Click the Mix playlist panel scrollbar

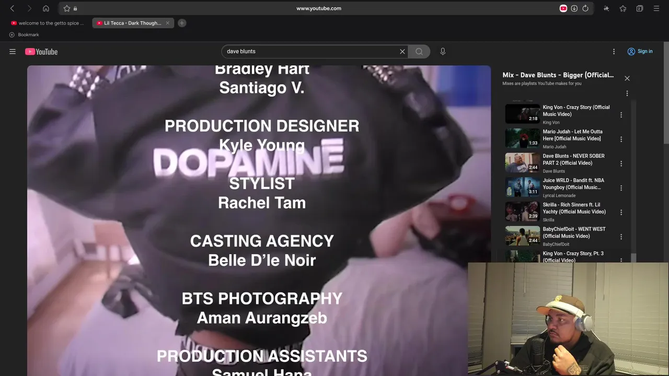634,257
